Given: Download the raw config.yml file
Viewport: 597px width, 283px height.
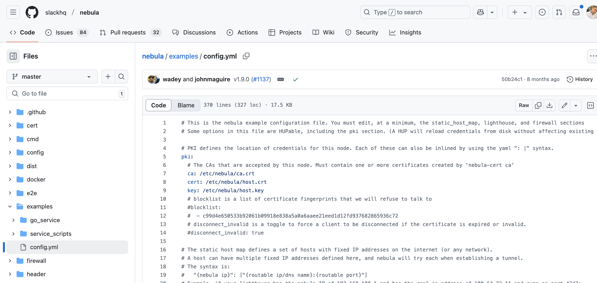Looking at the screenshot, I should coord(550,105).
